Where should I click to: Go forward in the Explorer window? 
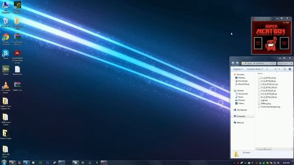tap(237, 63)
